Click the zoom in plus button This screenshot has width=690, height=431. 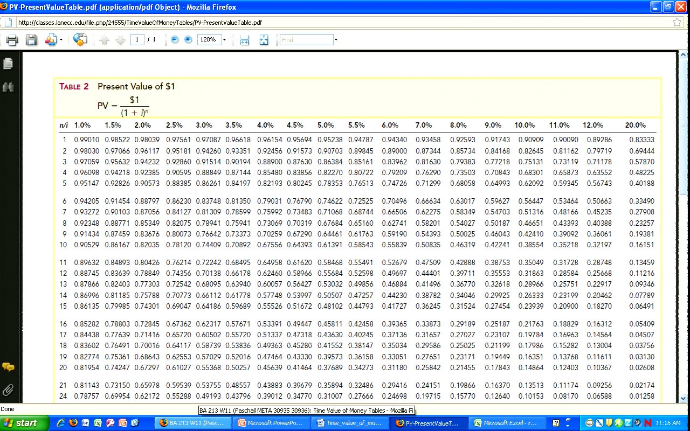pos(188,40)
